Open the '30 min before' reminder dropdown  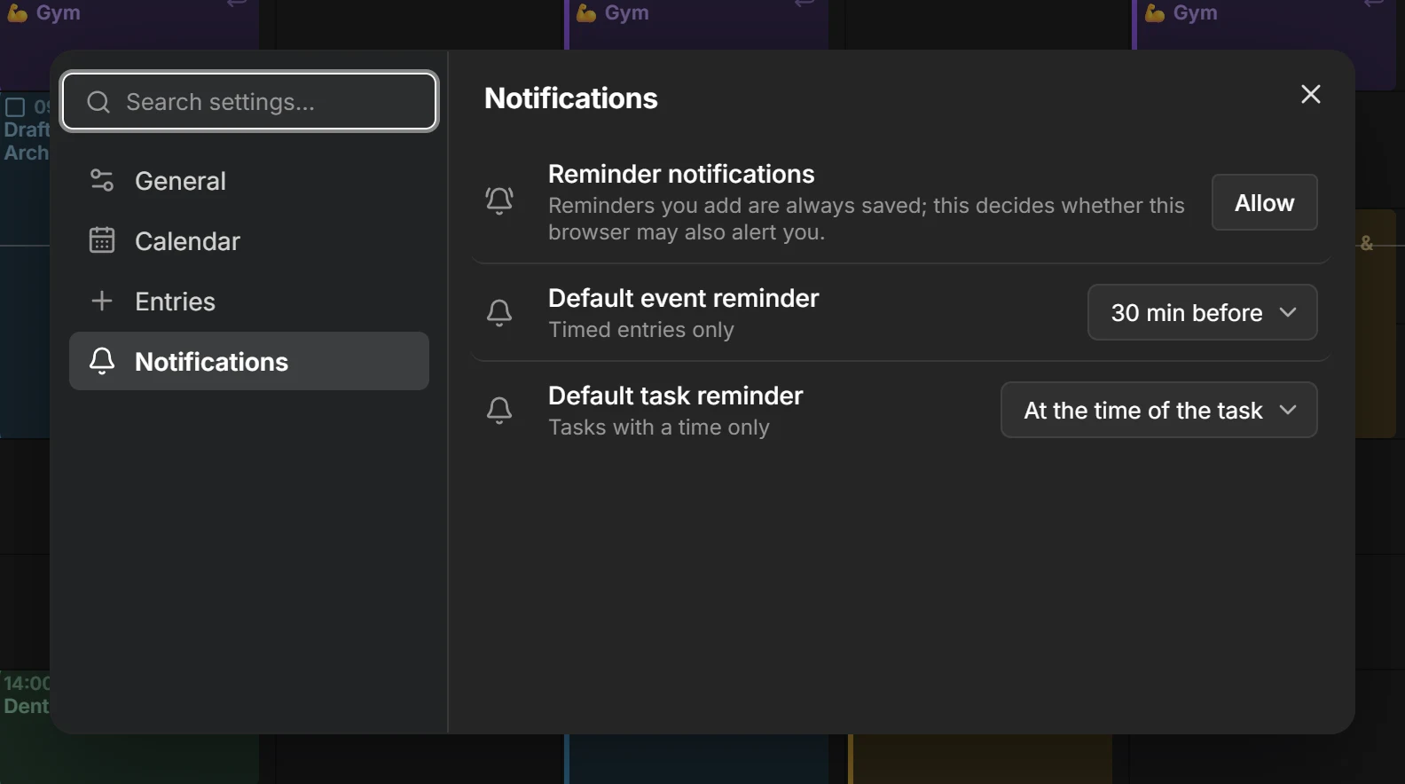tap(1202, 312)
